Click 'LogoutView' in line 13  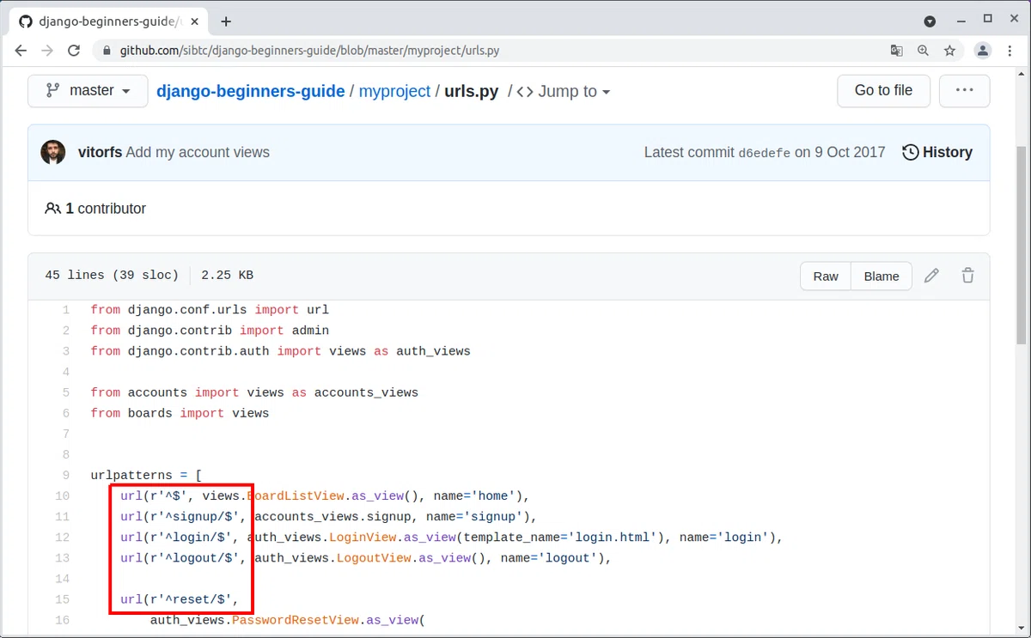pyautogui.click(x=374, y=558)
